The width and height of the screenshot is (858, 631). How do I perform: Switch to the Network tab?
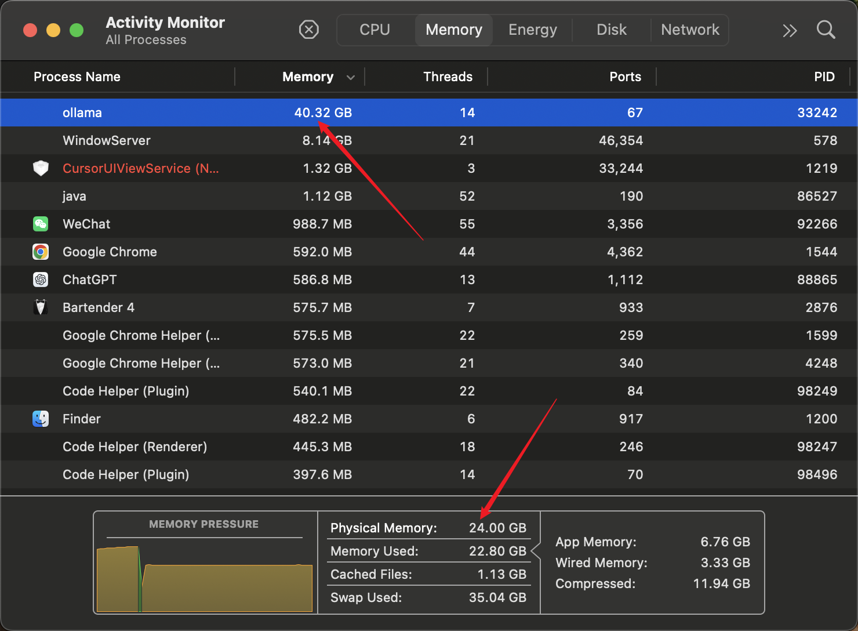click(690, 30)
